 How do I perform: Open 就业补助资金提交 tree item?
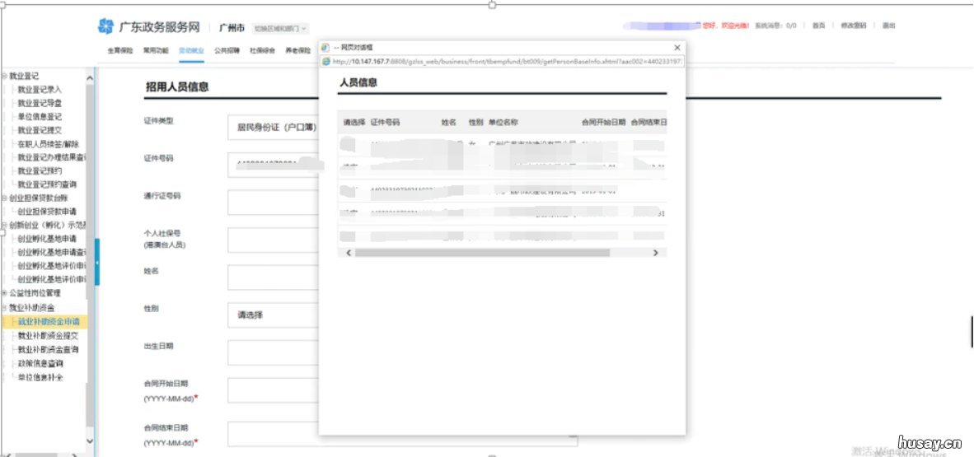(x=48, y=336)
